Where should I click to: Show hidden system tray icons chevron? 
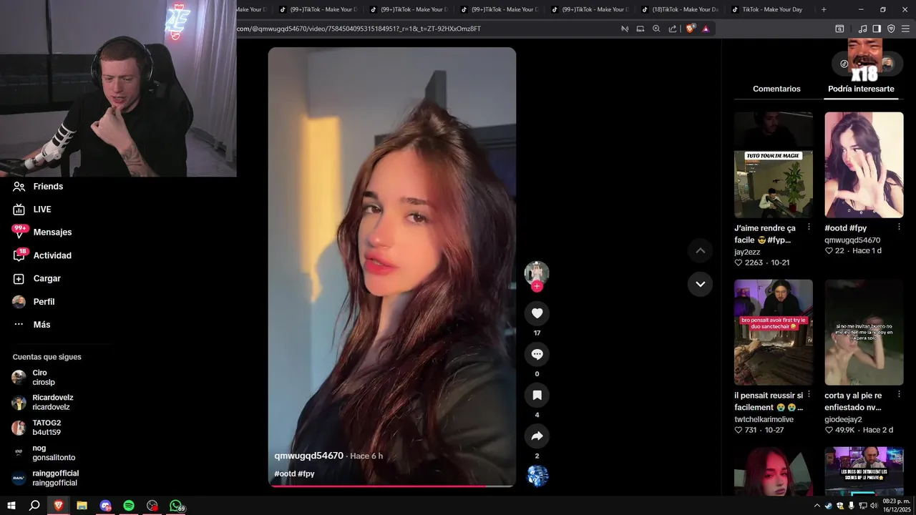(x=817, y=506)
